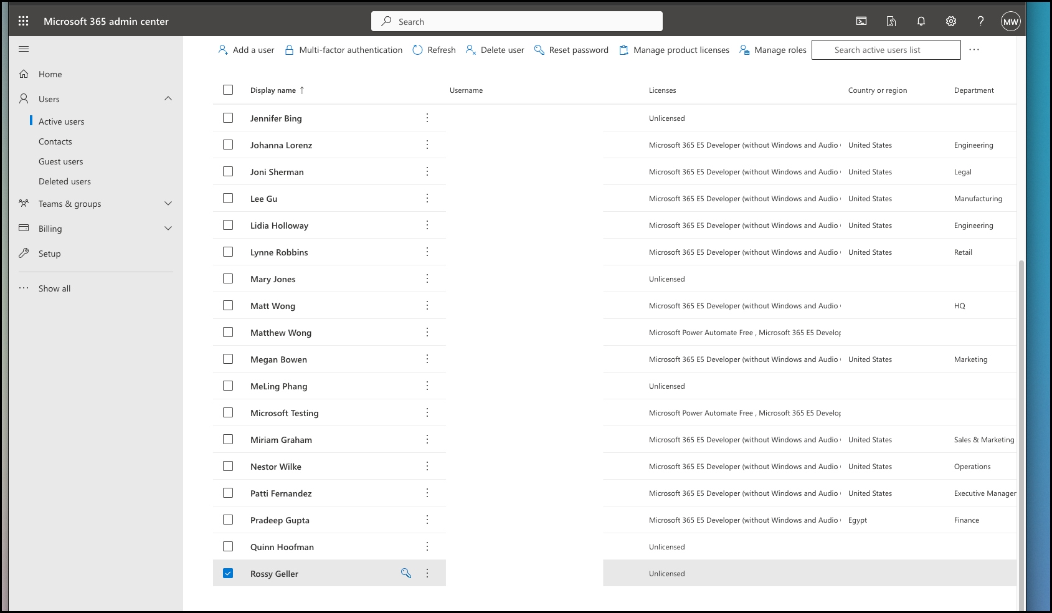Image resolution: width=1052 pixels, height=613 pixels.
Task: Click the key icon beside Rossy Geller
Action: (x=406, y=573)
